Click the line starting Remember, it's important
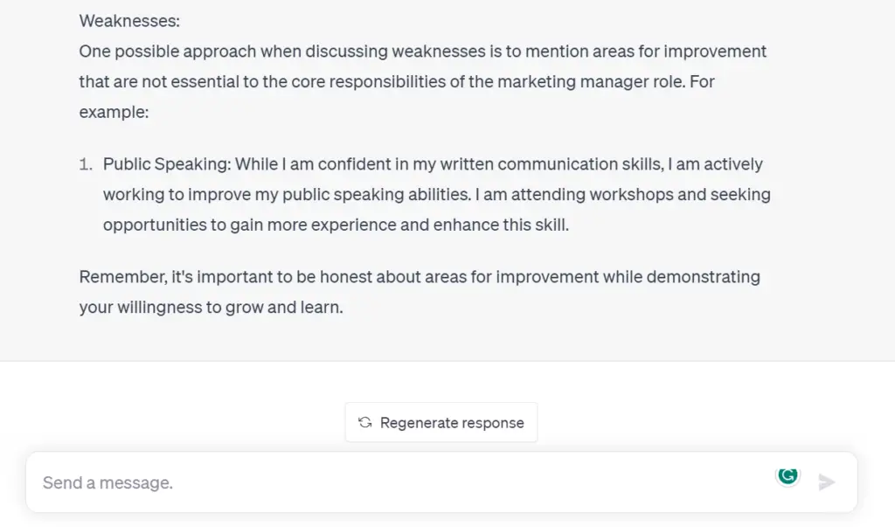Viewport: 895px width, 527px height. tap(420, 277)
